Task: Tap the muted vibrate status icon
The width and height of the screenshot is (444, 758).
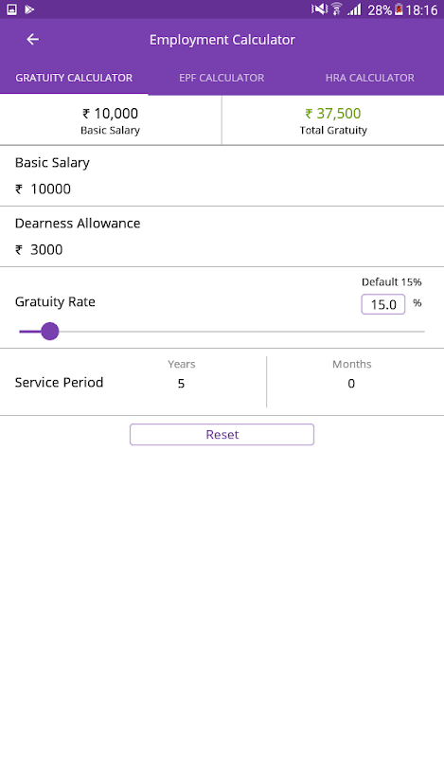Action: 319,9
